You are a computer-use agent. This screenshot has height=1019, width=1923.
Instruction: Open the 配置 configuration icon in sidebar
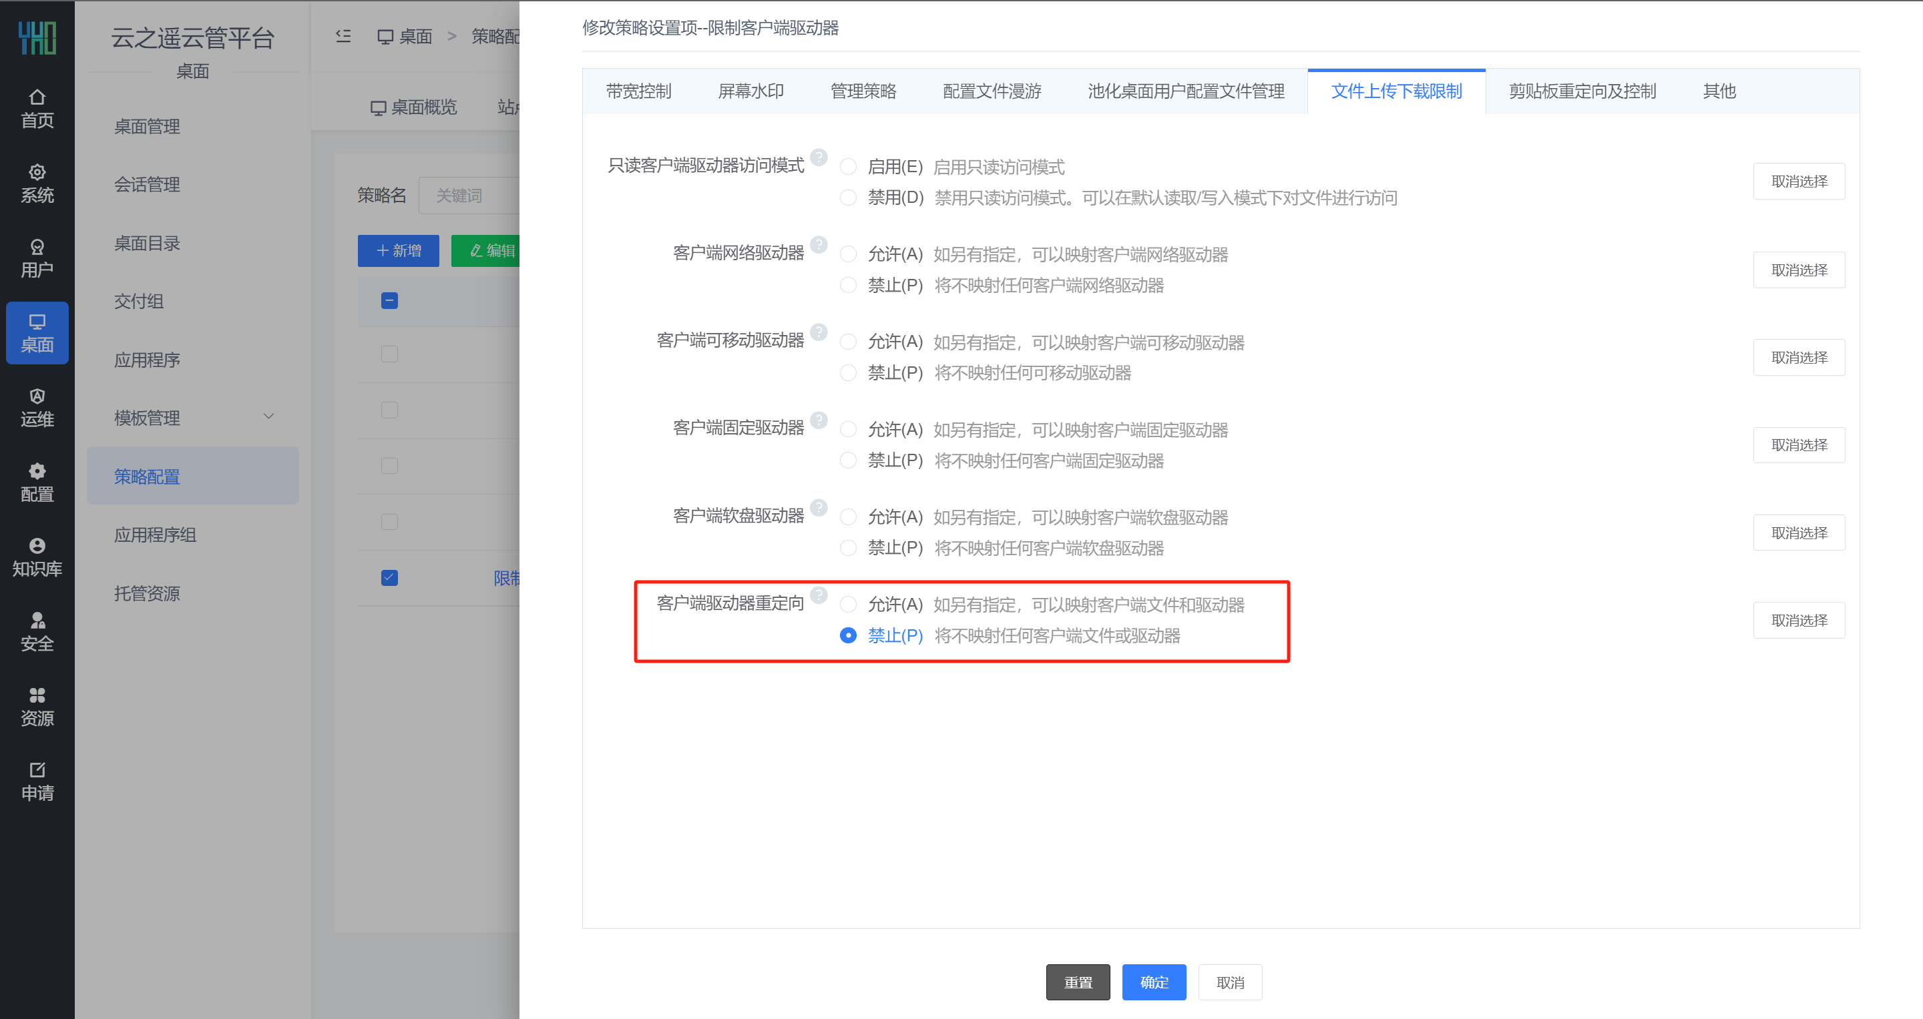click(x=37, y=482)
